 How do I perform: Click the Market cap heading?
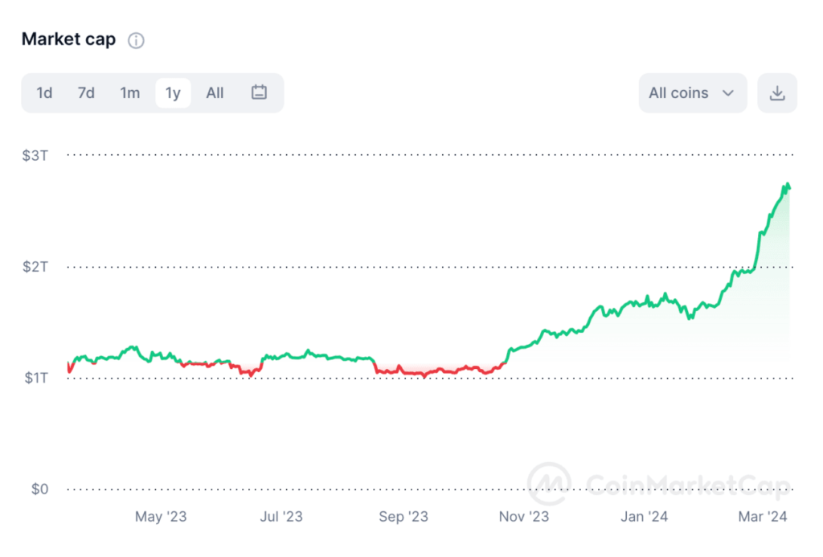coord(68,39)
